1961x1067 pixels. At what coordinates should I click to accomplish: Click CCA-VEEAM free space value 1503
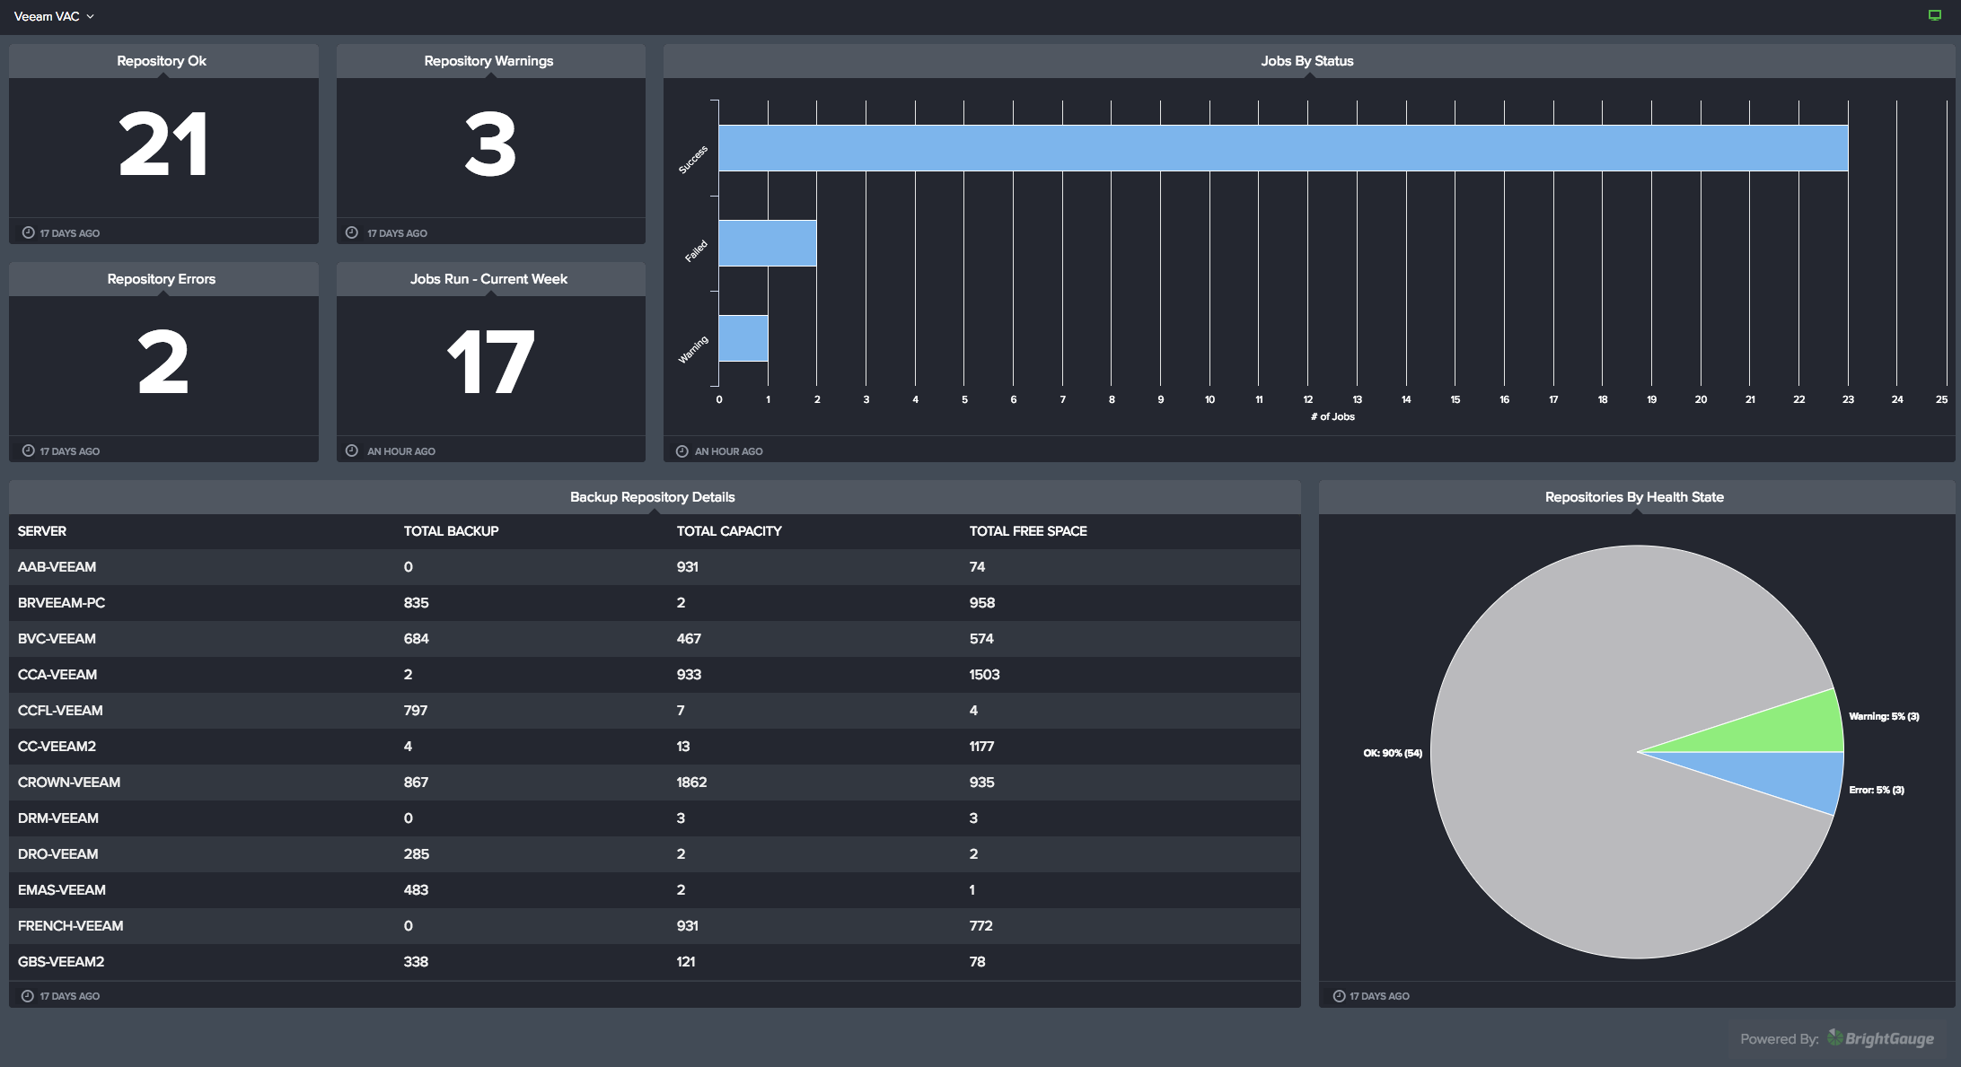[984, 675]
